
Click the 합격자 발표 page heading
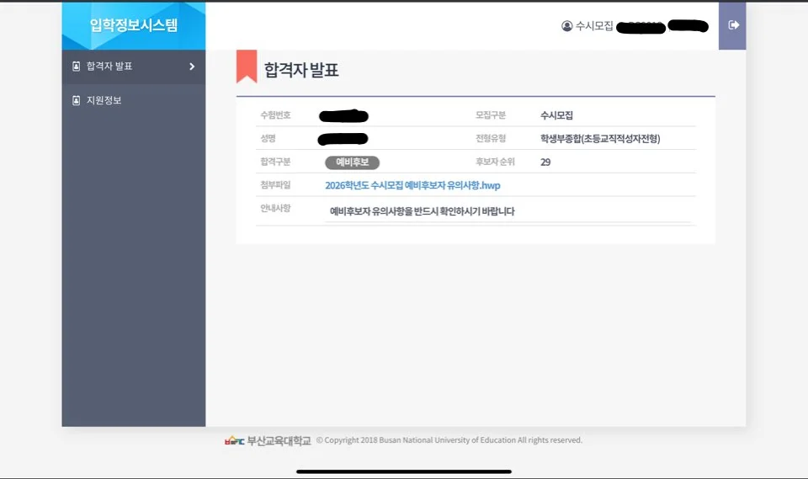[301, 70]
